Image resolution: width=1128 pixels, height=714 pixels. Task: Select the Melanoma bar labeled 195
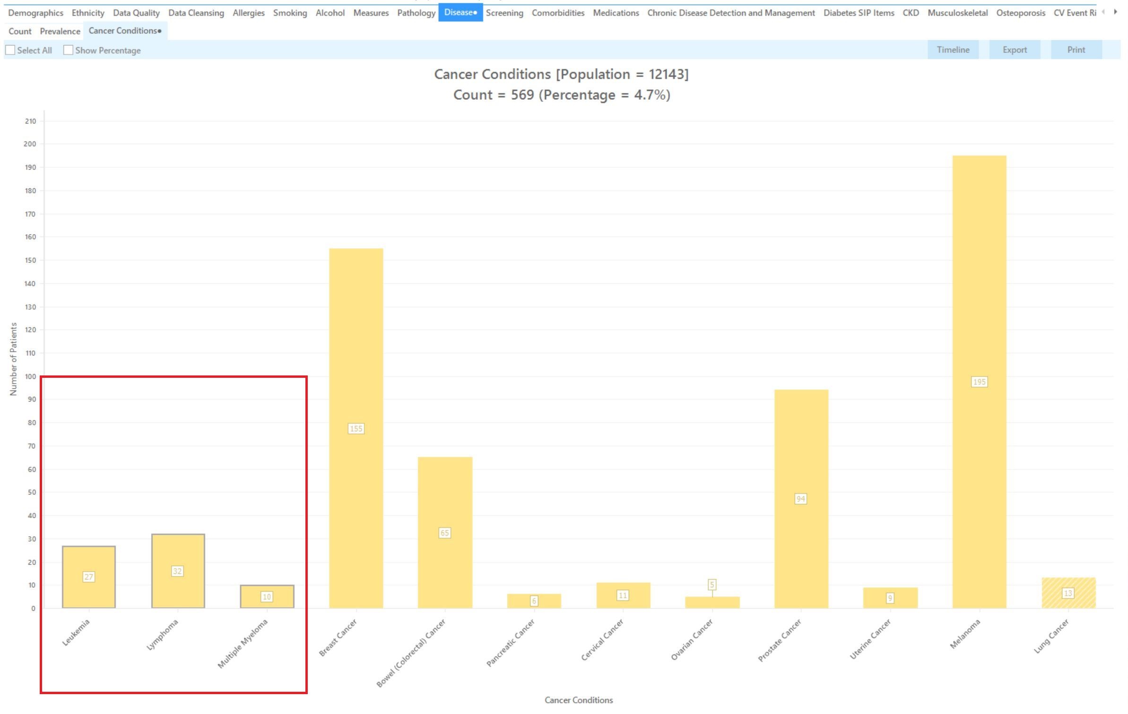(x=980, y=382)
